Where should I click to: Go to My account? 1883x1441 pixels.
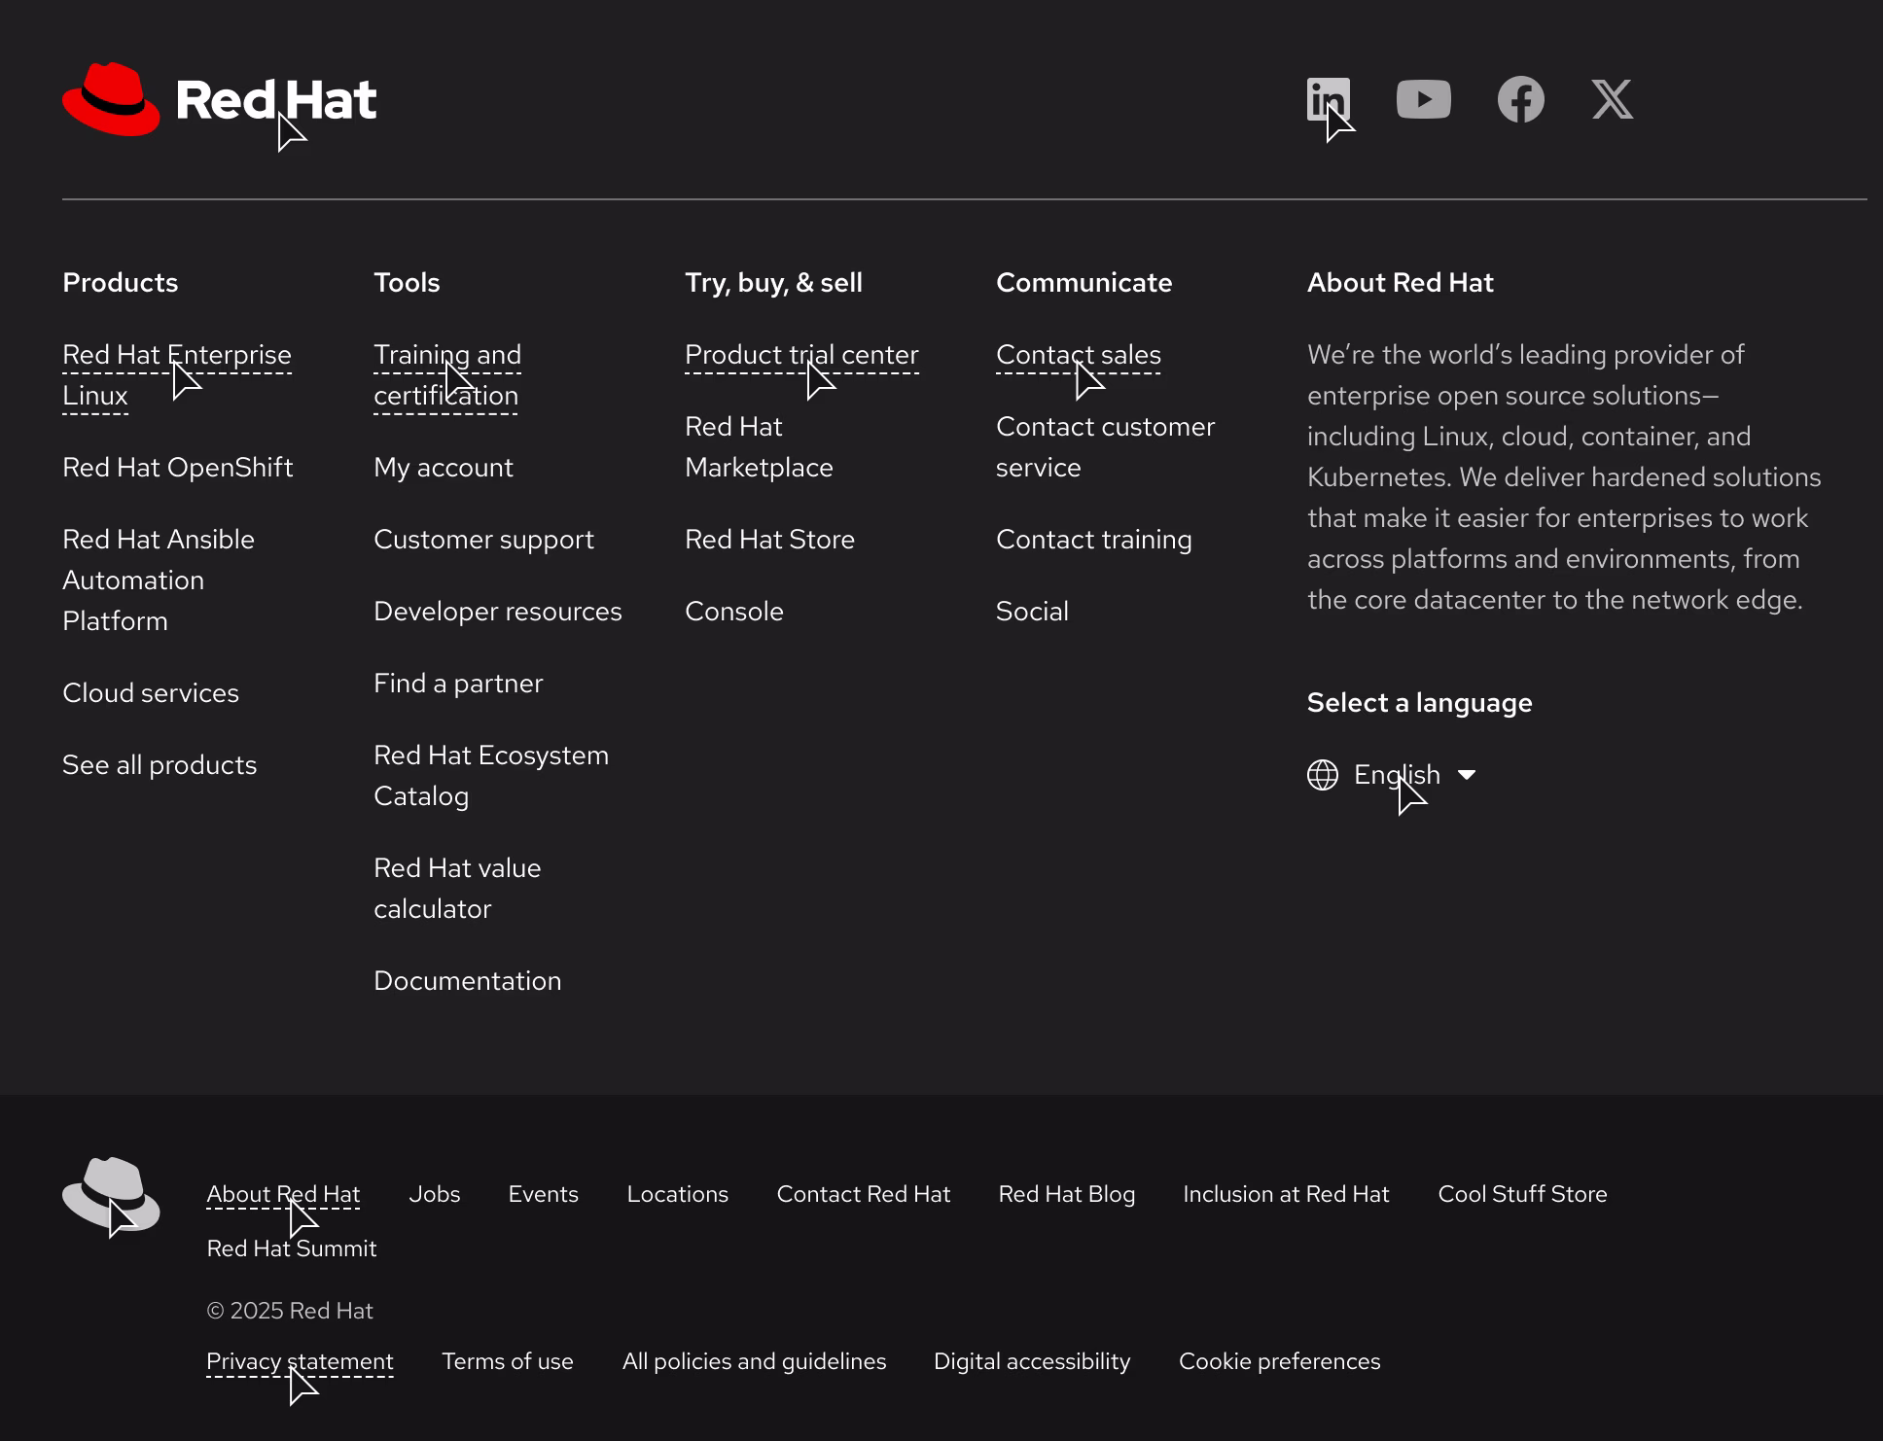coord(443,468)
